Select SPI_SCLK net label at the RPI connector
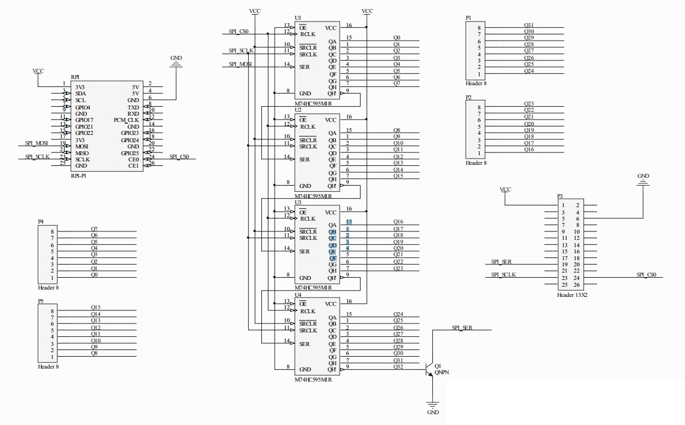685x425 pixels. [37, 156]
